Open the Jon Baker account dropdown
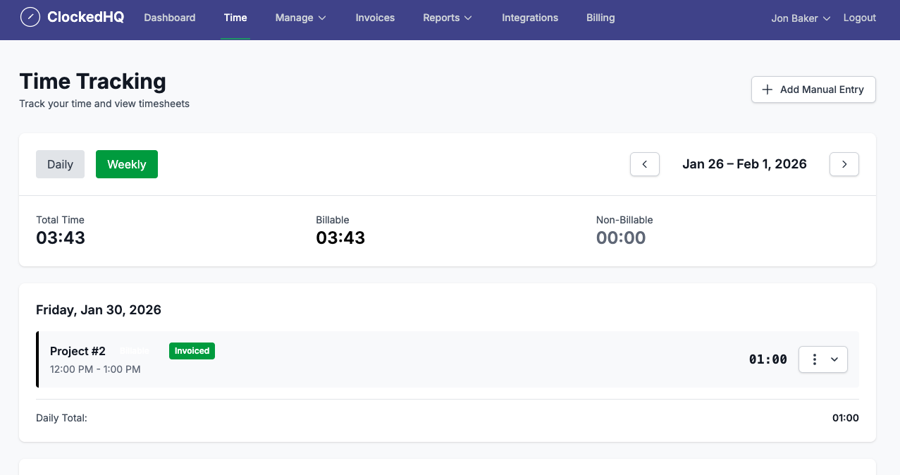This screenshot has width=900, height=475. coord(800,18)
